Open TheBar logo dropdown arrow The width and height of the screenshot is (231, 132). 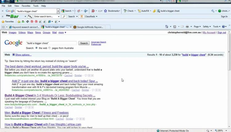click(25, 17)
